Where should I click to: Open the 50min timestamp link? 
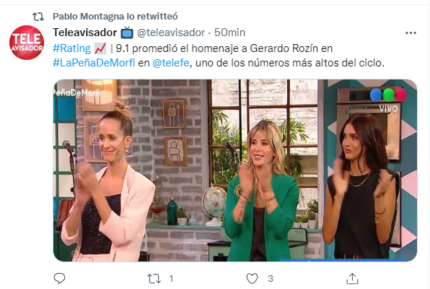point(229,33)
